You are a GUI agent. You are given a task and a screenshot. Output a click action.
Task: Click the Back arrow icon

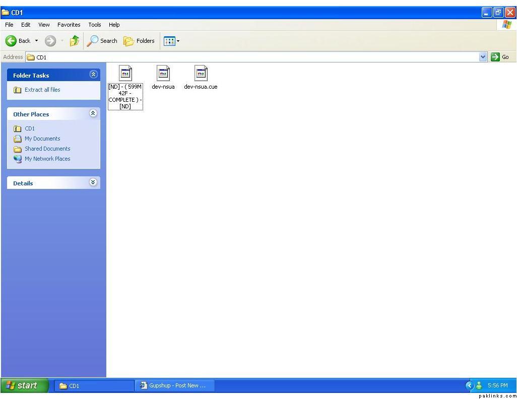point(11,41)
